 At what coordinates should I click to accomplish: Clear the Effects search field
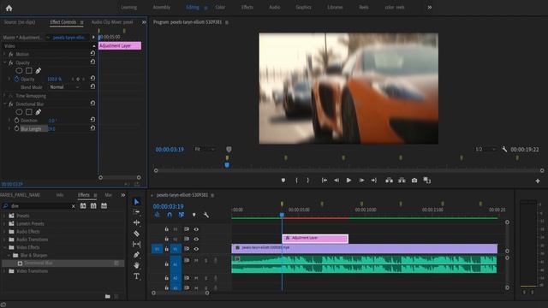(74, 206)
